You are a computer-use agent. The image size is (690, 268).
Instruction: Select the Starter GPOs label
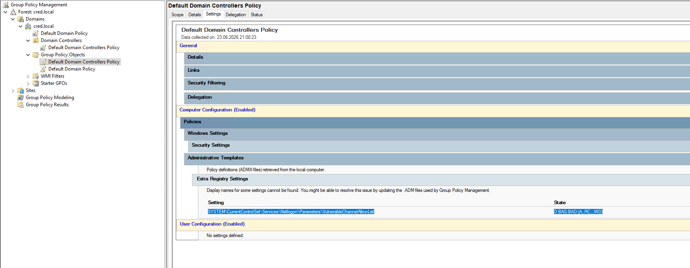click(x=54, y=83)
